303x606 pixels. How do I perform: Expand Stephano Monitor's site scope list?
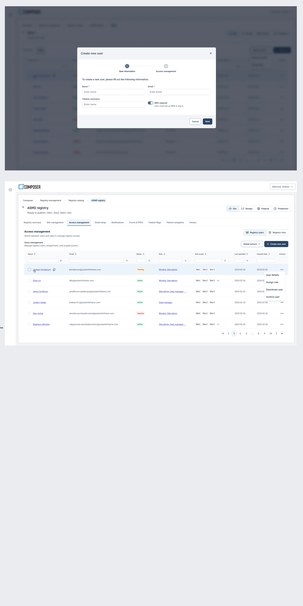click(x=218, y=324)
